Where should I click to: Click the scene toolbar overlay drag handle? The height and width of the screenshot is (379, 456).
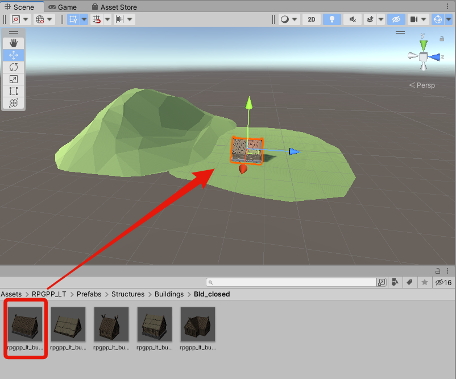pos(14,32)
